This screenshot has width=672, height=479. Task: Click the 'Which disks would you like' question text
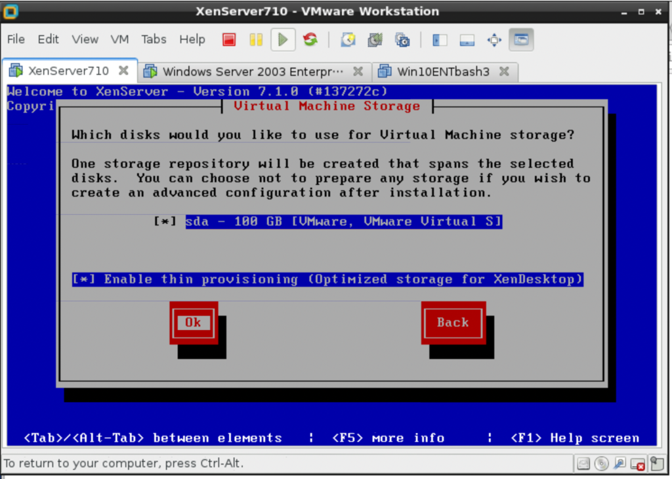(323, 135)
